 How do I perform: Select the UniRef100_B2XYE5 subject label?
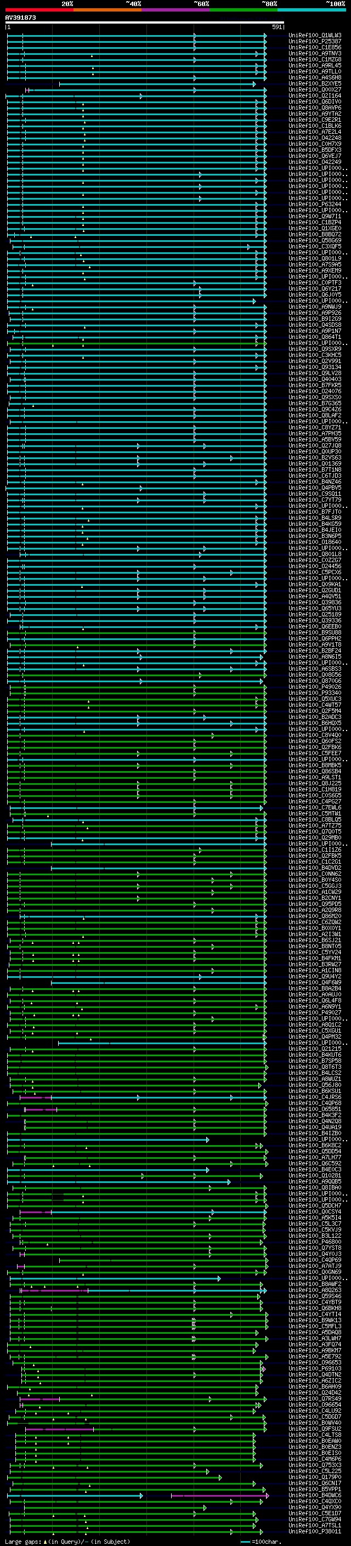tap(314, 84)
